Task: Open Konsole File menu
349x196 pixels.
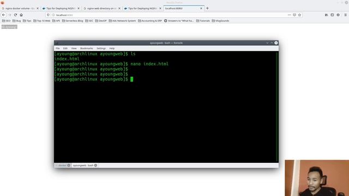Action: tap(58, 48)
